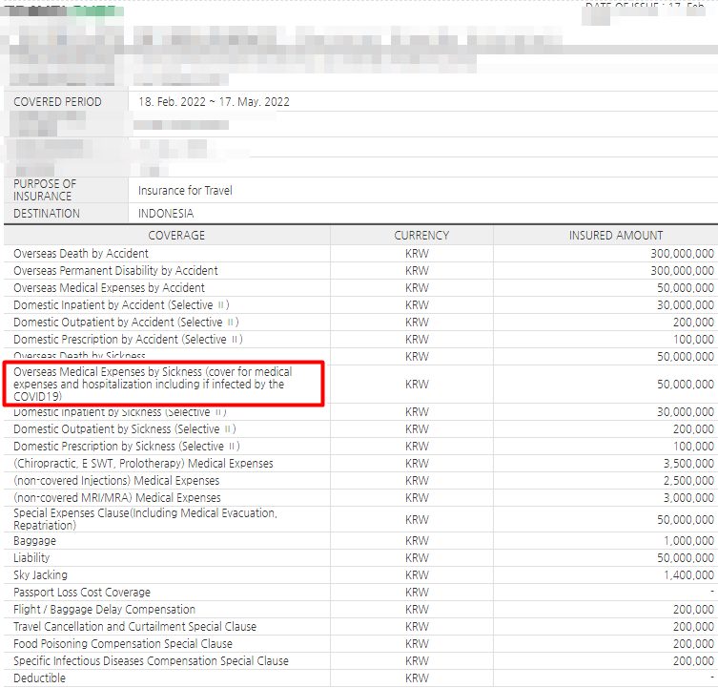Click the Insurance for Travel value
The width and height of the screenshot is (718, 688).
click(185, 190)
